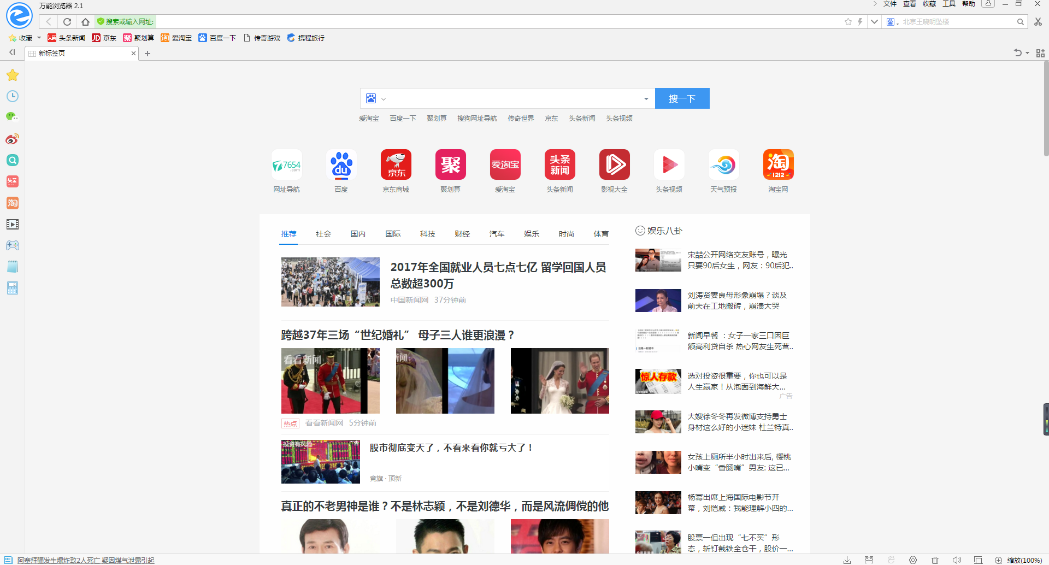Click the lightning speed mode icon
1049x565 pixels.
pos(860,22)
